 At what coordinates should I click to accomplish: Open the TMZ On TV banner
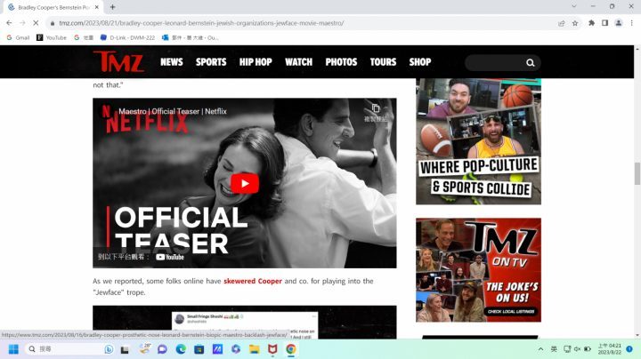(x=478, y=270)
